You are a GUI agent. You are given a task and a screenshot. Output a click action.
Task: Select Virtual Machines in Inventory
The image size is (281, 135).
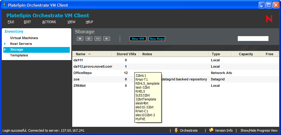pyautogui.click(x=24, y=38)
